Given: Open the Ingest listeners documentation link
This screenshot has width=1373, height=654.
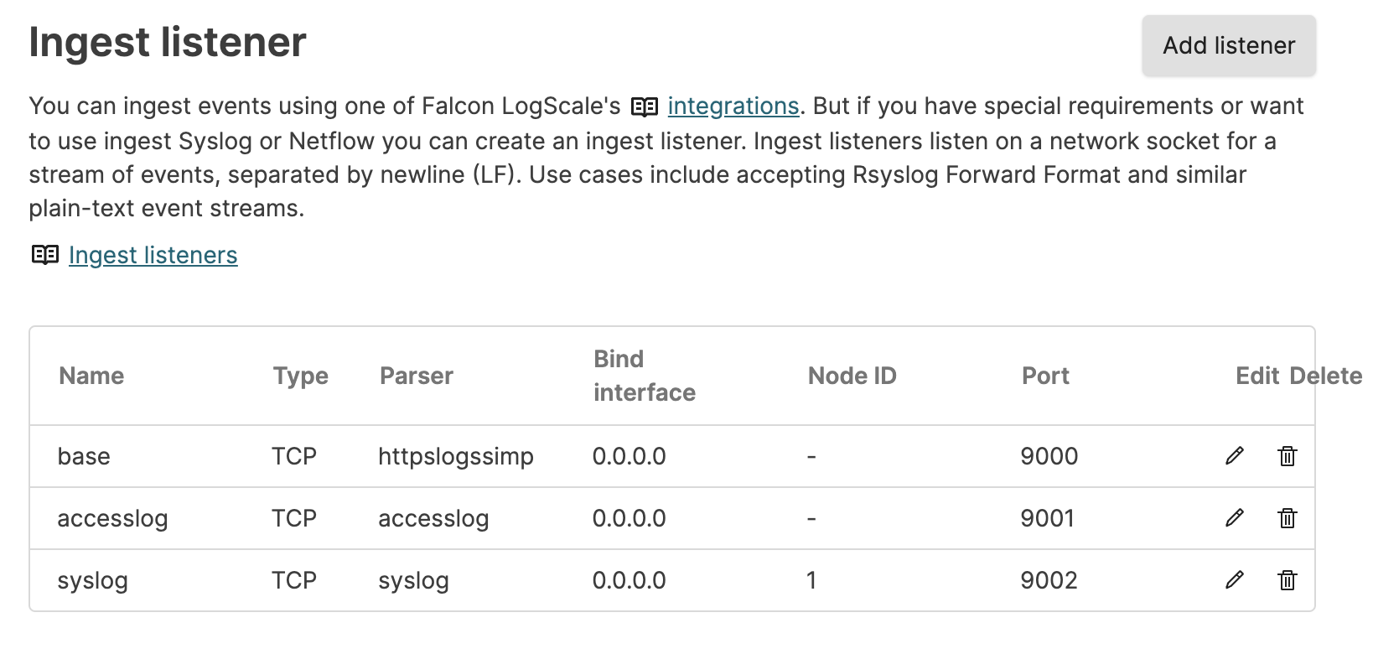Looking at the screenshot, I should [153, 255].
